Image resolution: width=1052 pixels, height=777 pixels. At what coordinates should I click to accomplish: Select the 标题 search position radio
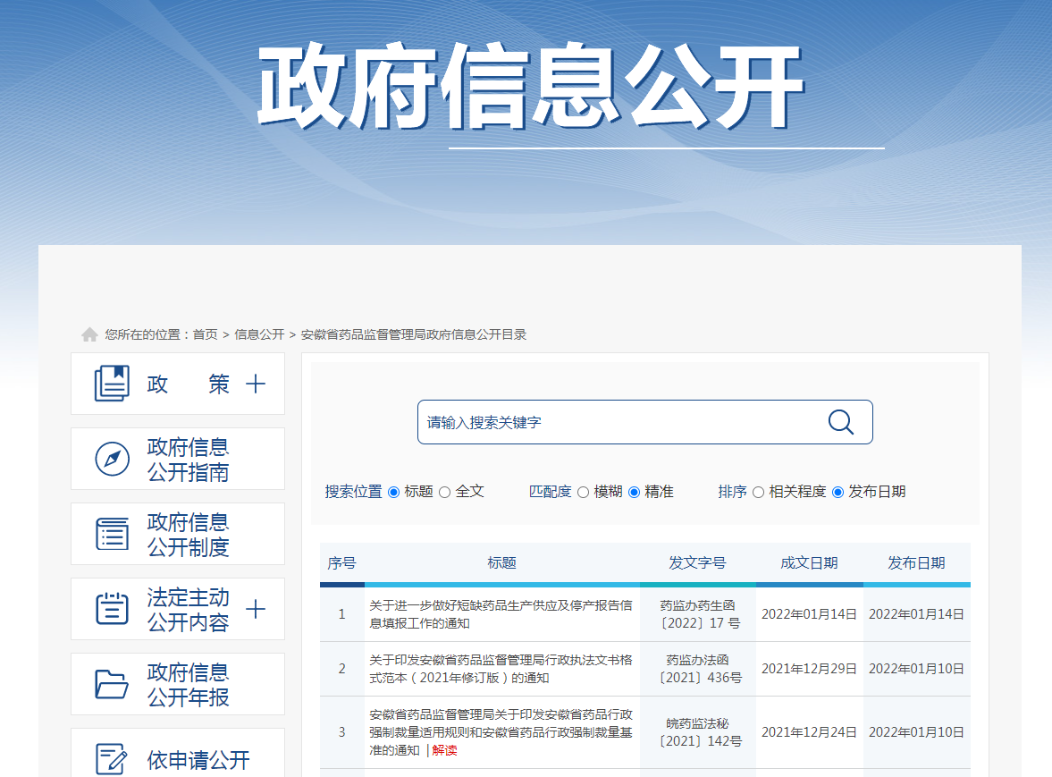coord(393,492)
